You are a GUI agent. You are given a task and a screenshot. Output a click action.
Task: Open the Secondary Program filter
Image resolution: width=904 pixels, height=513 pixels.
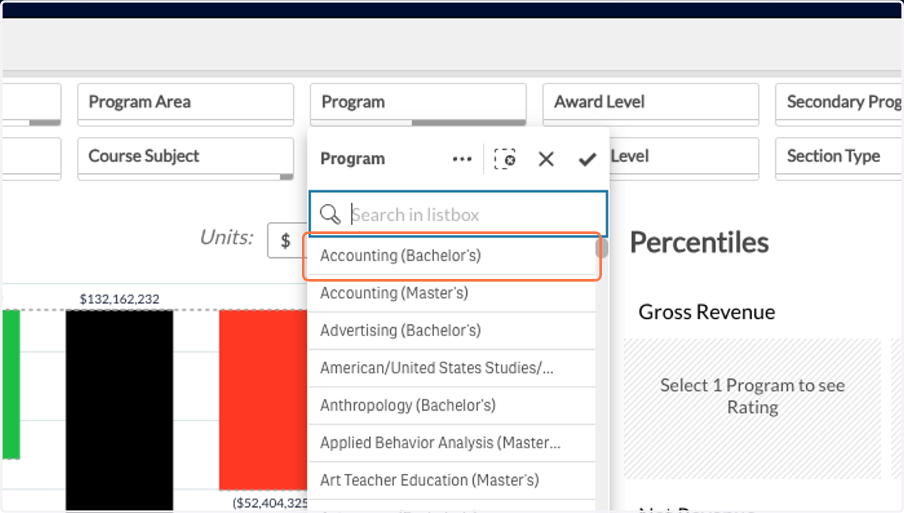839,104
